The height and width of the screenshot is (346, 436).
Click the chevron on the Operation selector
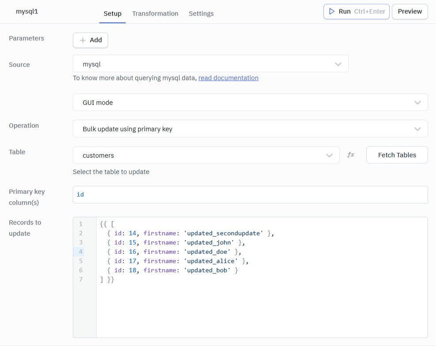(x=417, y=128)
